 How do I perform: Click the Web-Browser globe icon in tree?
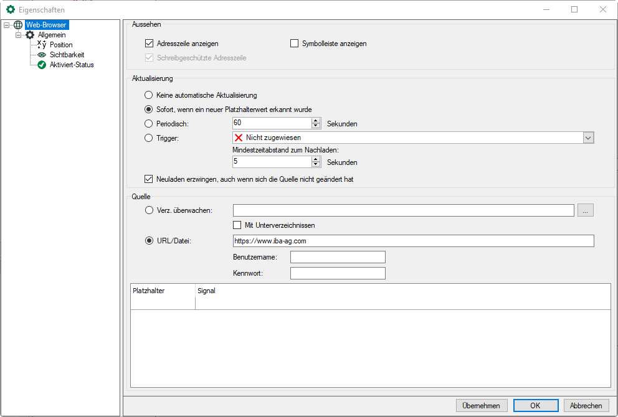[x=18, y=26]
